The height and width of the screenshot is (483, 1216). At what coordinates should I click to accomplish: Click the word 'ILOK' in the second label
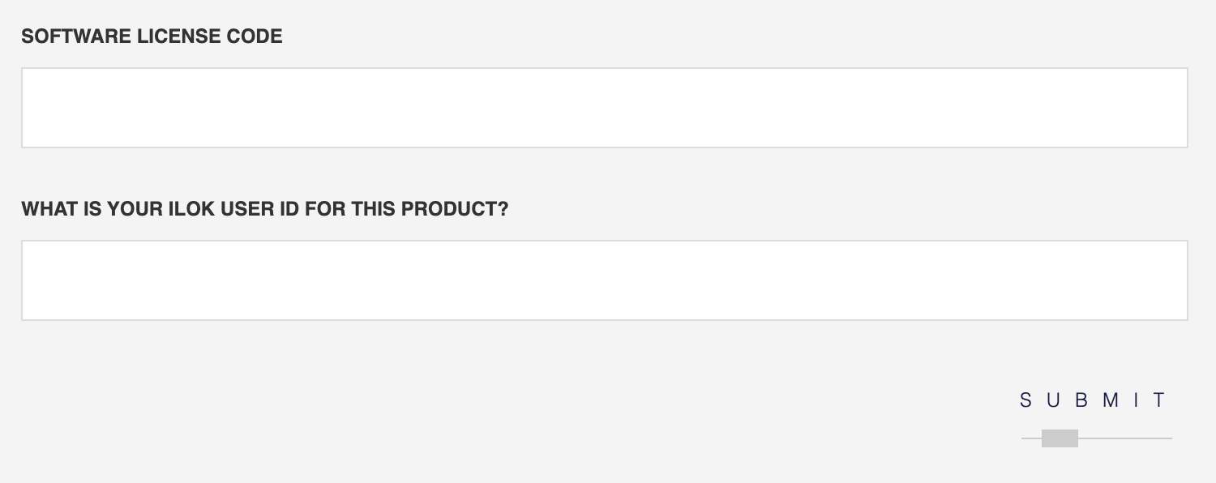click(190, 209)
